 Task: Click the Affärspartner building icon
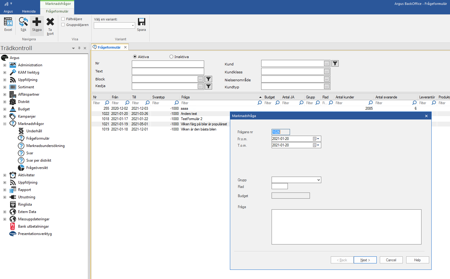13,94
